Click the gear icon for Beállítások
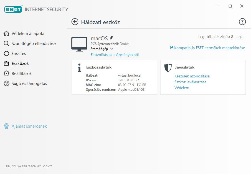Screen dimensions: 251x174 click(6, 73)
